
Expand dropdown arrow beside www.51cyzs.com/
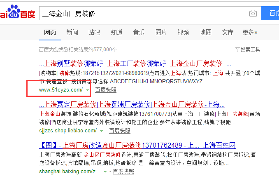[87, 90]
